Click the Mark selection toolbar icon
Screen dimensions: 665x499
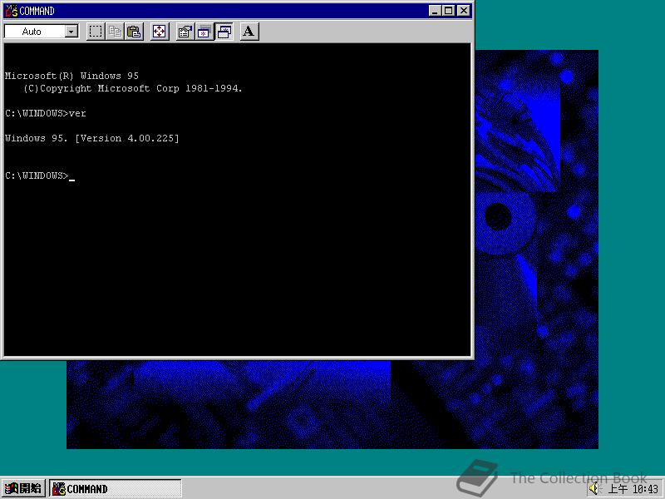point(96,32)
